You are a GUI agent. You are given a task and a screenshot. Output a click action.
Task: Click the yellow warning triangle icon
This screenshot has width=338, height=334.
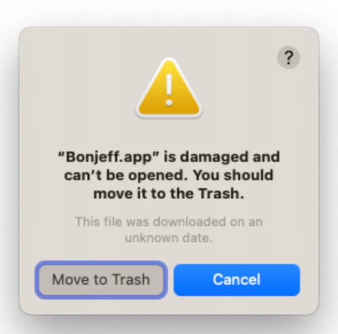(x=169, y=88)
